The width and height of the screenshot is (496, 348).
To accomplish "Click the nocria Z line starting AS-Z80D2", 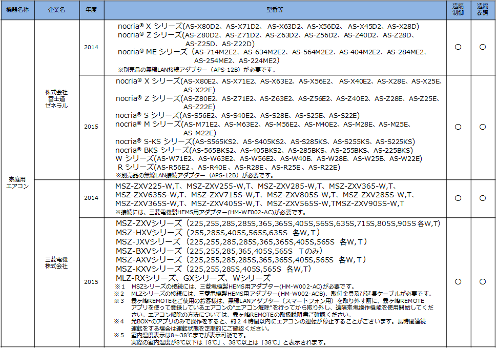I will 266,35.
